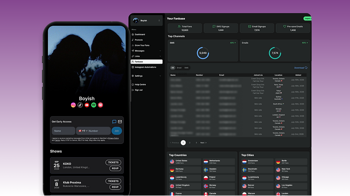The image size is (350, 196).
Task: Click Stockholm in Top Cities
Action: 257,170
